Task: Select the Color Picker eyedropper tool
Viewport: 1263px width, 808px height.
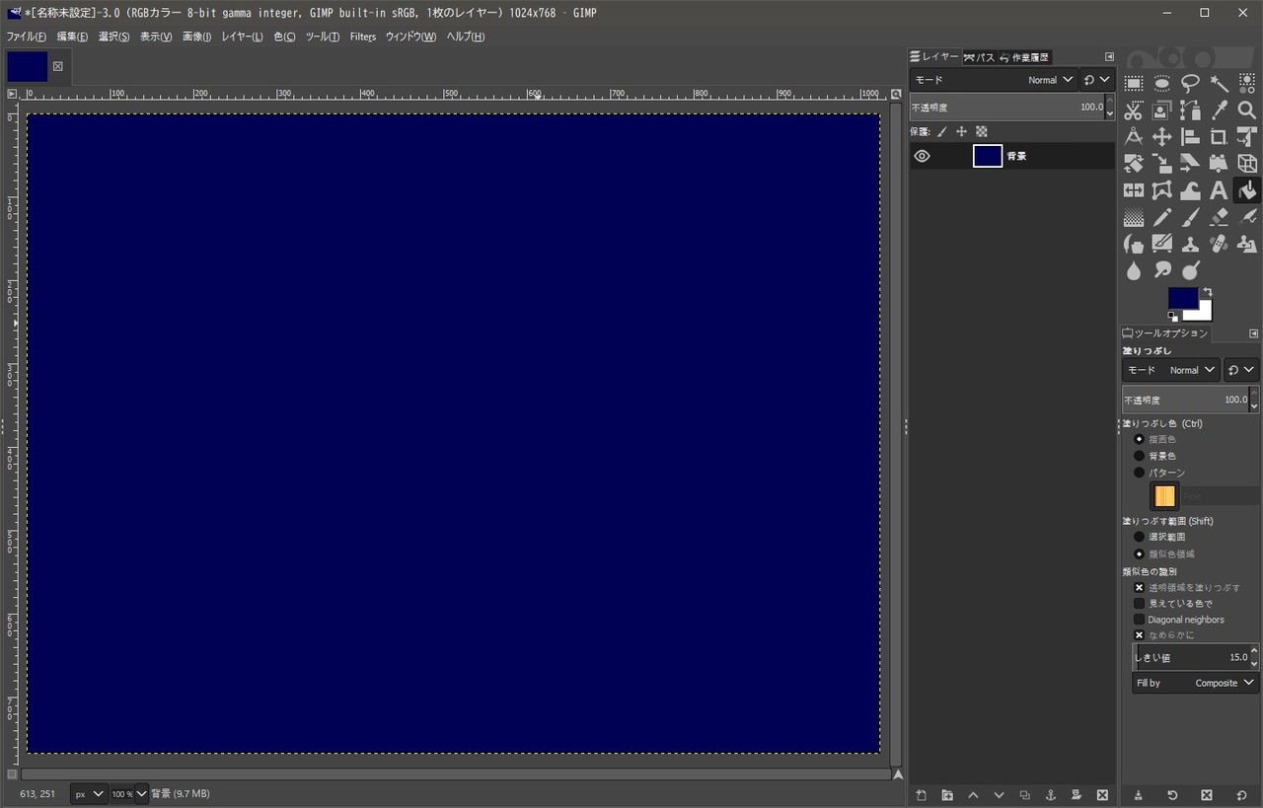Action: [1220, 110]
